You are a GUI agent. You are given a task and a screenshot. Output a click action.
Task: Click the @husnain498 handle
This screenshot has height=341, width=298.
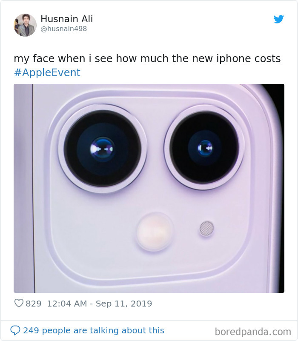(63, 29)
